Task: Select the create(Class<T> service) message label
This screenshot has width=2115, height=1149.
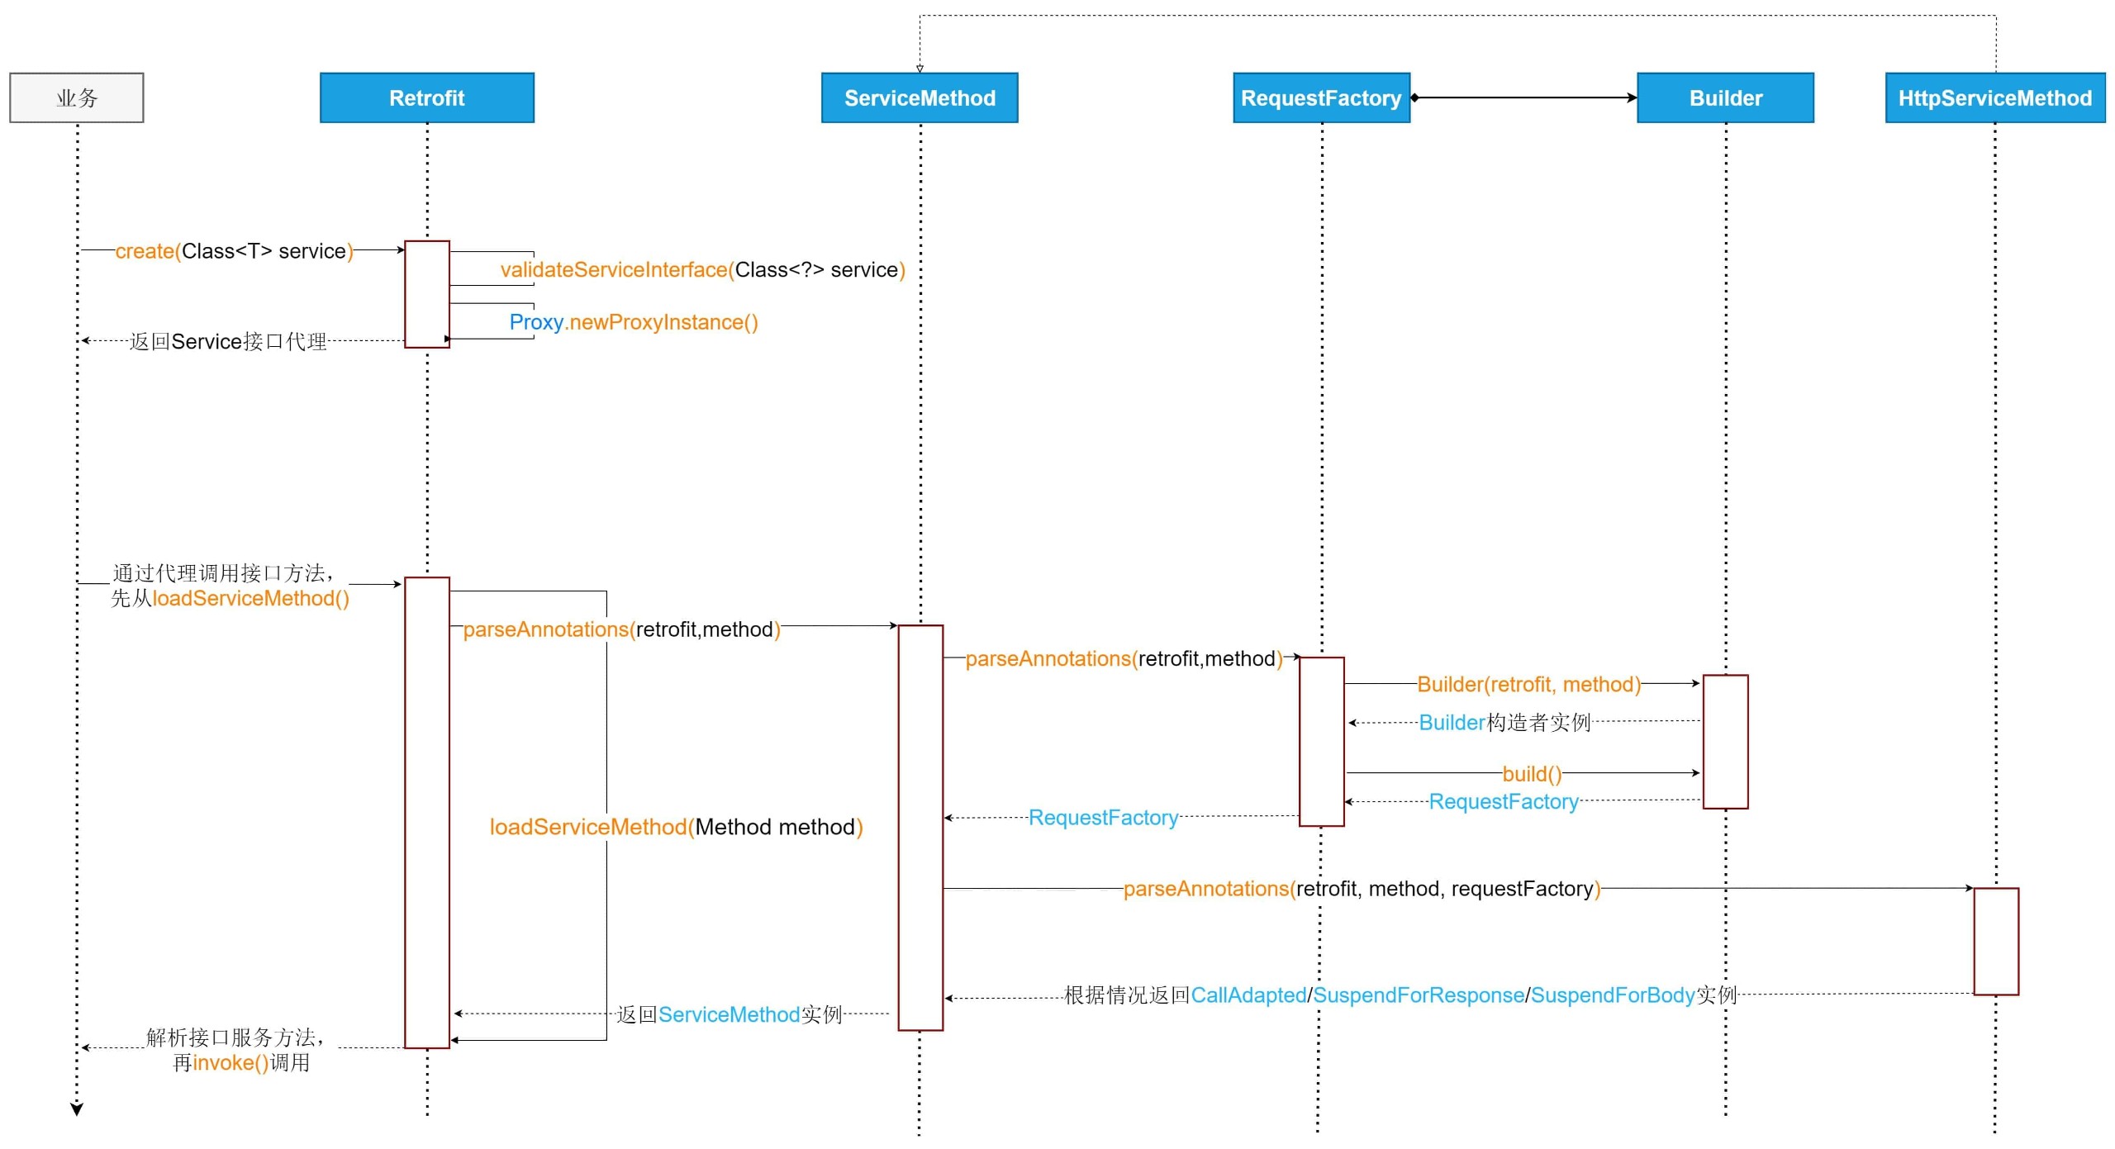Action: pos(234,250)
